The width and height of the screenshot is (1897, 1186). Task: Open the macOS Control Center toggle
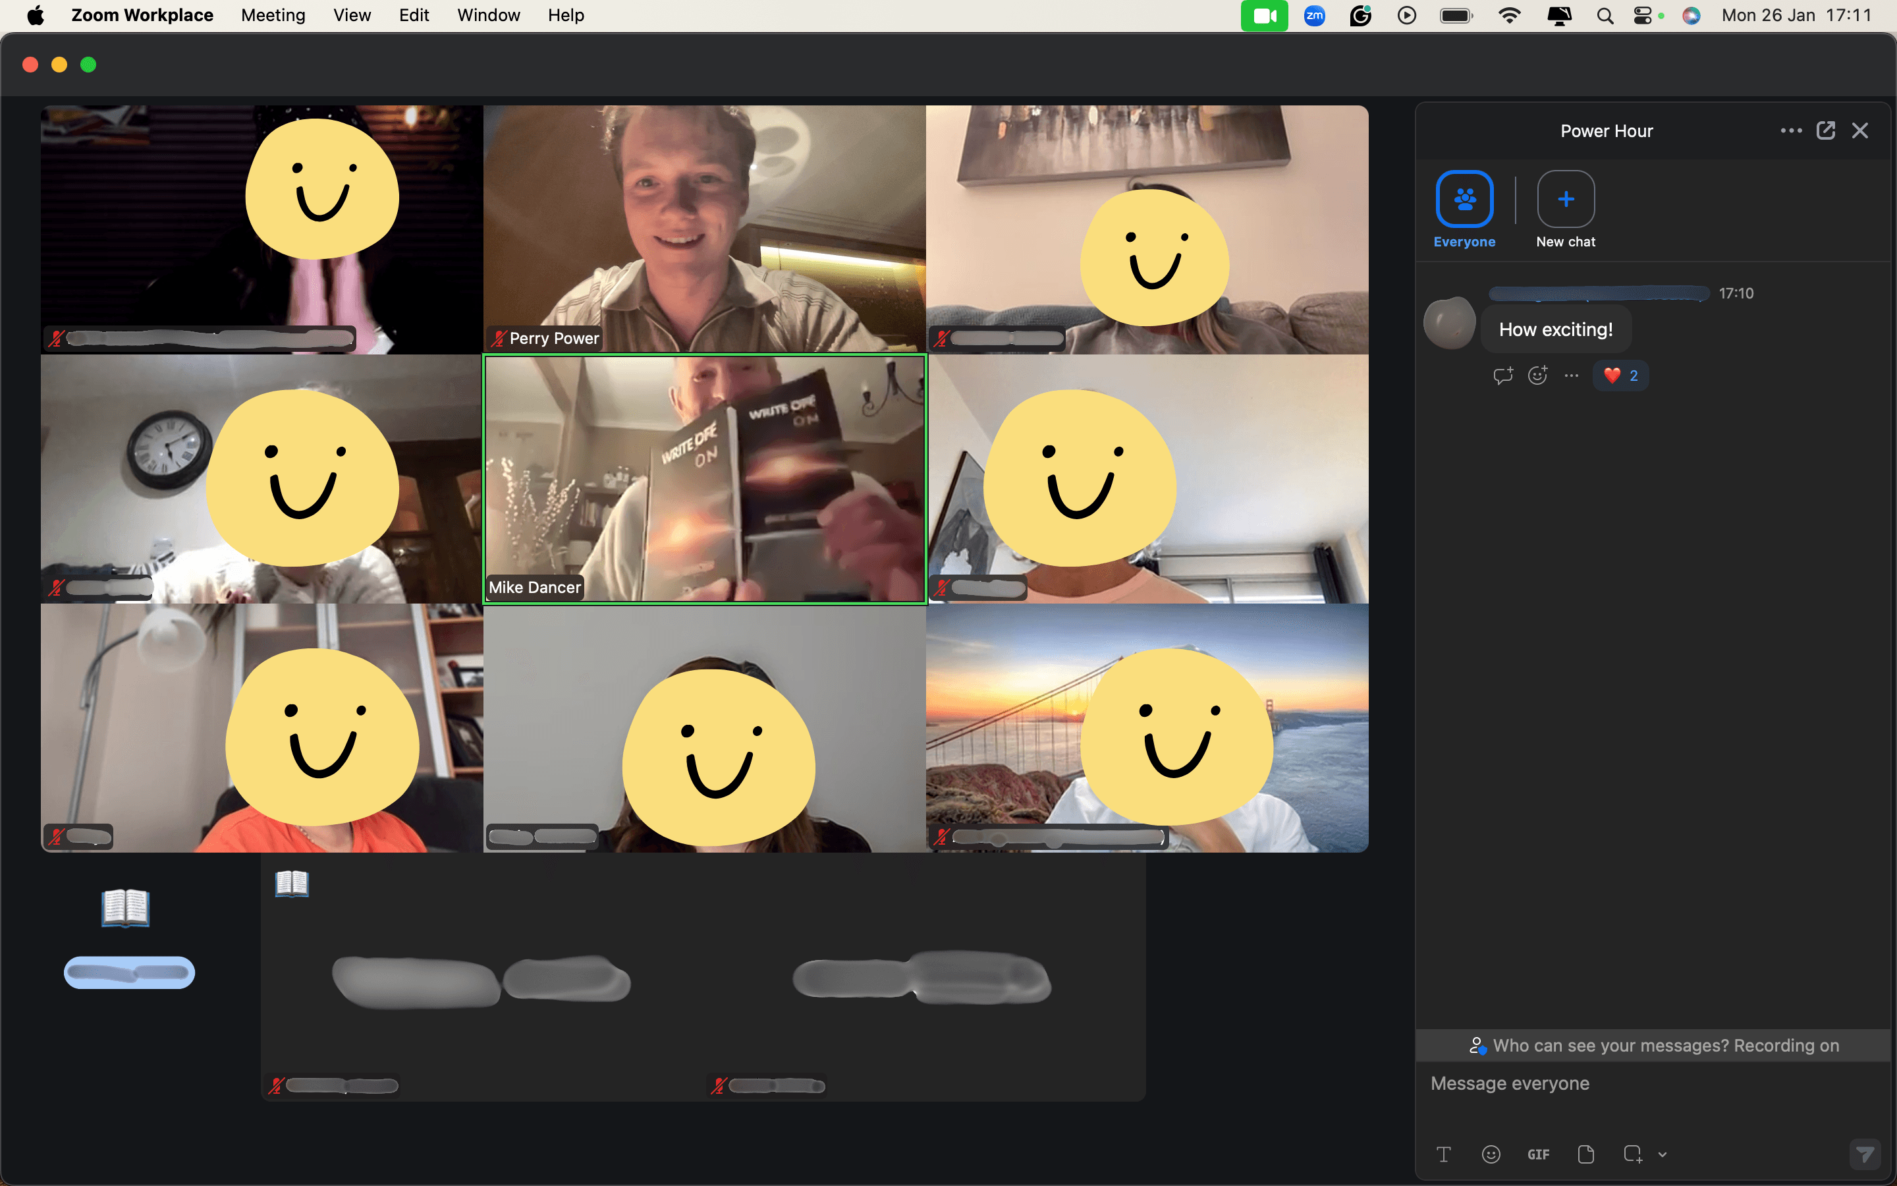[1642, 16]
